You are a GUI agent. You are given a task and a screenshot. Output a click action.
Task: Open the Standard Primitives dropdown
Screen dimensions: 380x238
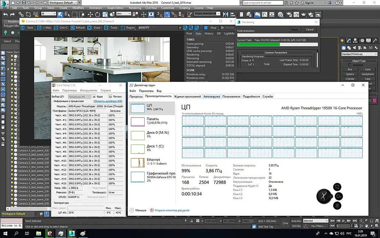[359, 54]
